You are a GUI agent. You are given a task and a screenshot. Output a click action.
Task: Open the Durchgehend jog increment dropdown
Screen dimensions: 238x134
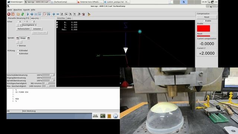coord(30,25)
